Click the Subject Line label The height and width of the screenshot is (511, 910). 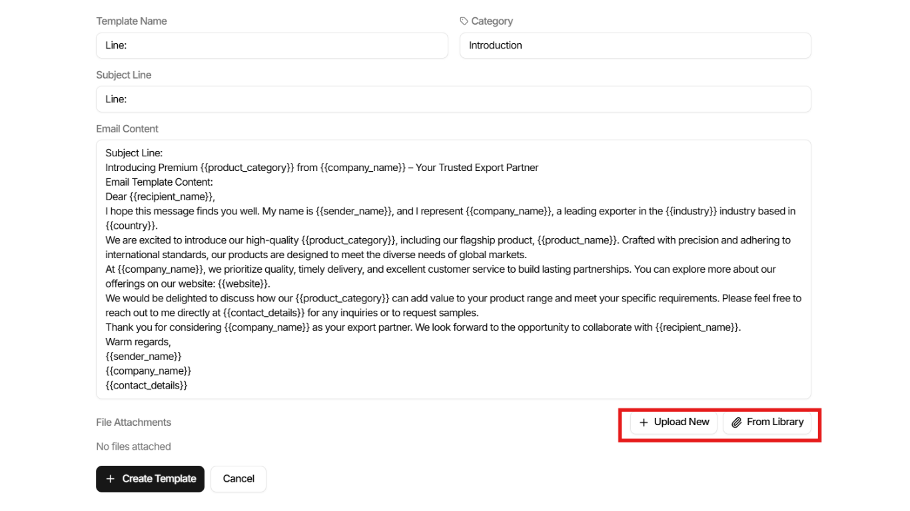(123, 75)
